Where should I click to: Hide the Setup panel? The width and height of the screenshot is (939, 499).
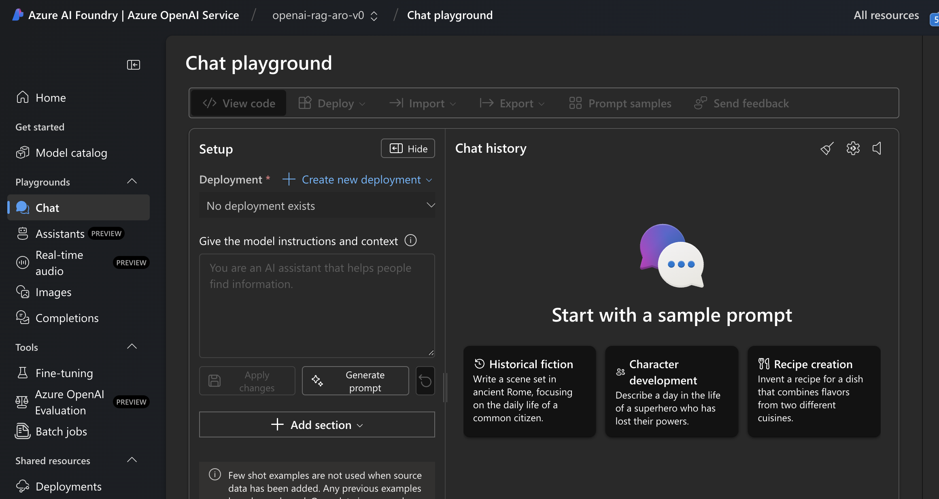[408, 149]
